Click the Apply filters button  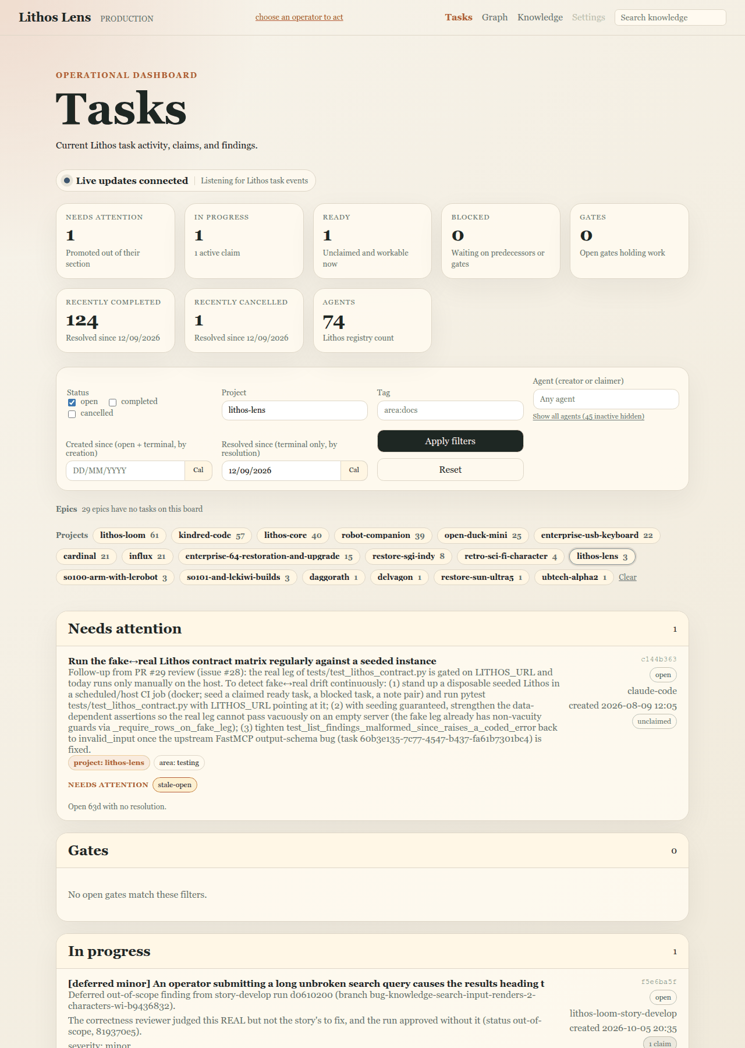coord(450,441)
